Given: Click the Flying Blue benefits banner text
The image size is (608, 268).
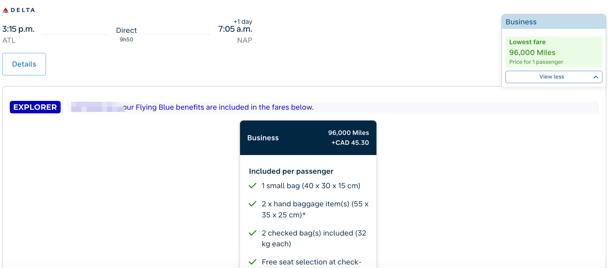Looking at the screenshot, I should point(218,107).
